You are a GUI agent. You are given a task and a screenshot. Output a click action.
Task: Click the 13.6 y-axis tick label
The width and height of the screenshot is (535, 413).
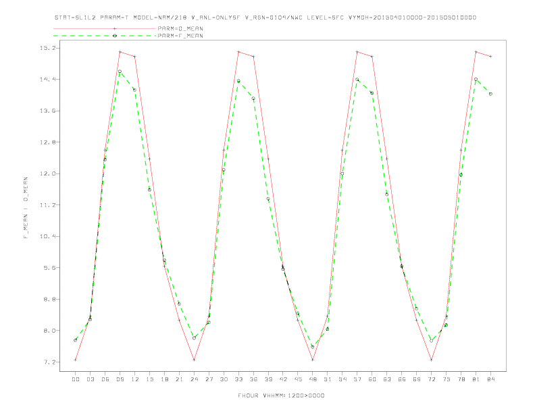tap(47, 111)
